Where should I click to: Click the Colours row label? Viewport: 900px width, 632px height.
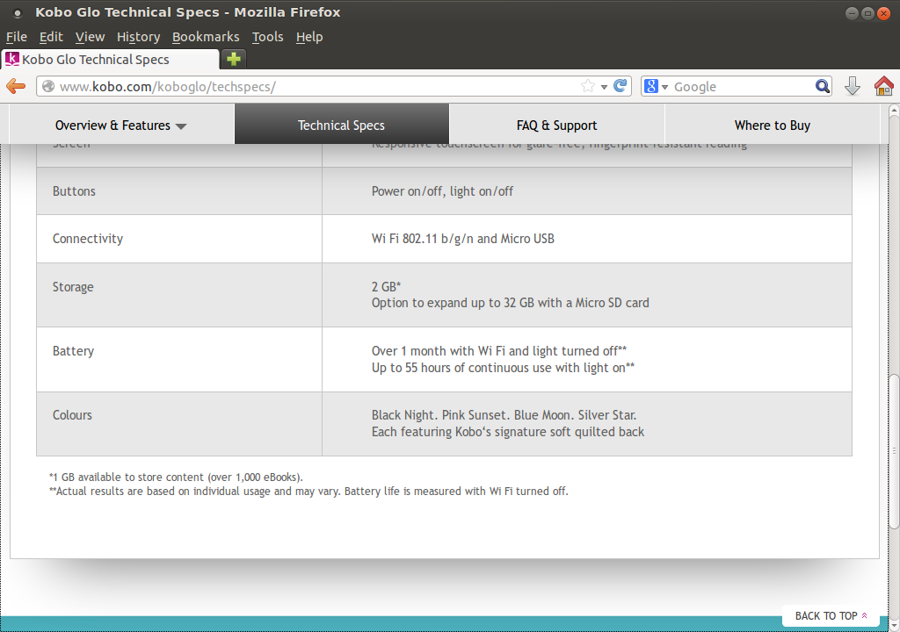(x=72, y=414)
